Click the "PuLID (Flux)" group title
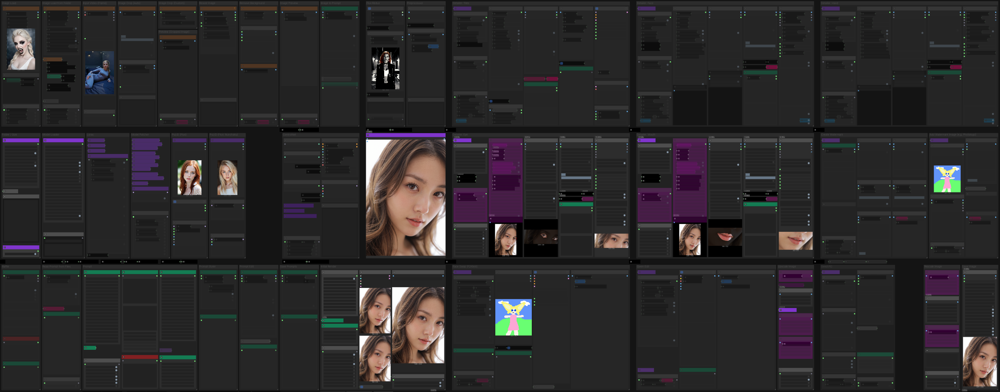The width and height of the screenshot is (1000, 392). 179,135
